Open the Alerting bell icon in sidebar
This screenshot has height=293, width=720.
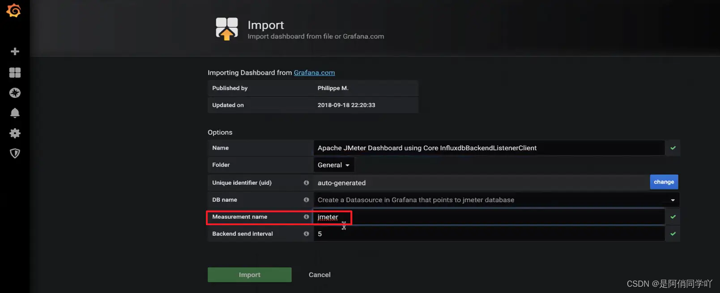click(x=15, y=113)
